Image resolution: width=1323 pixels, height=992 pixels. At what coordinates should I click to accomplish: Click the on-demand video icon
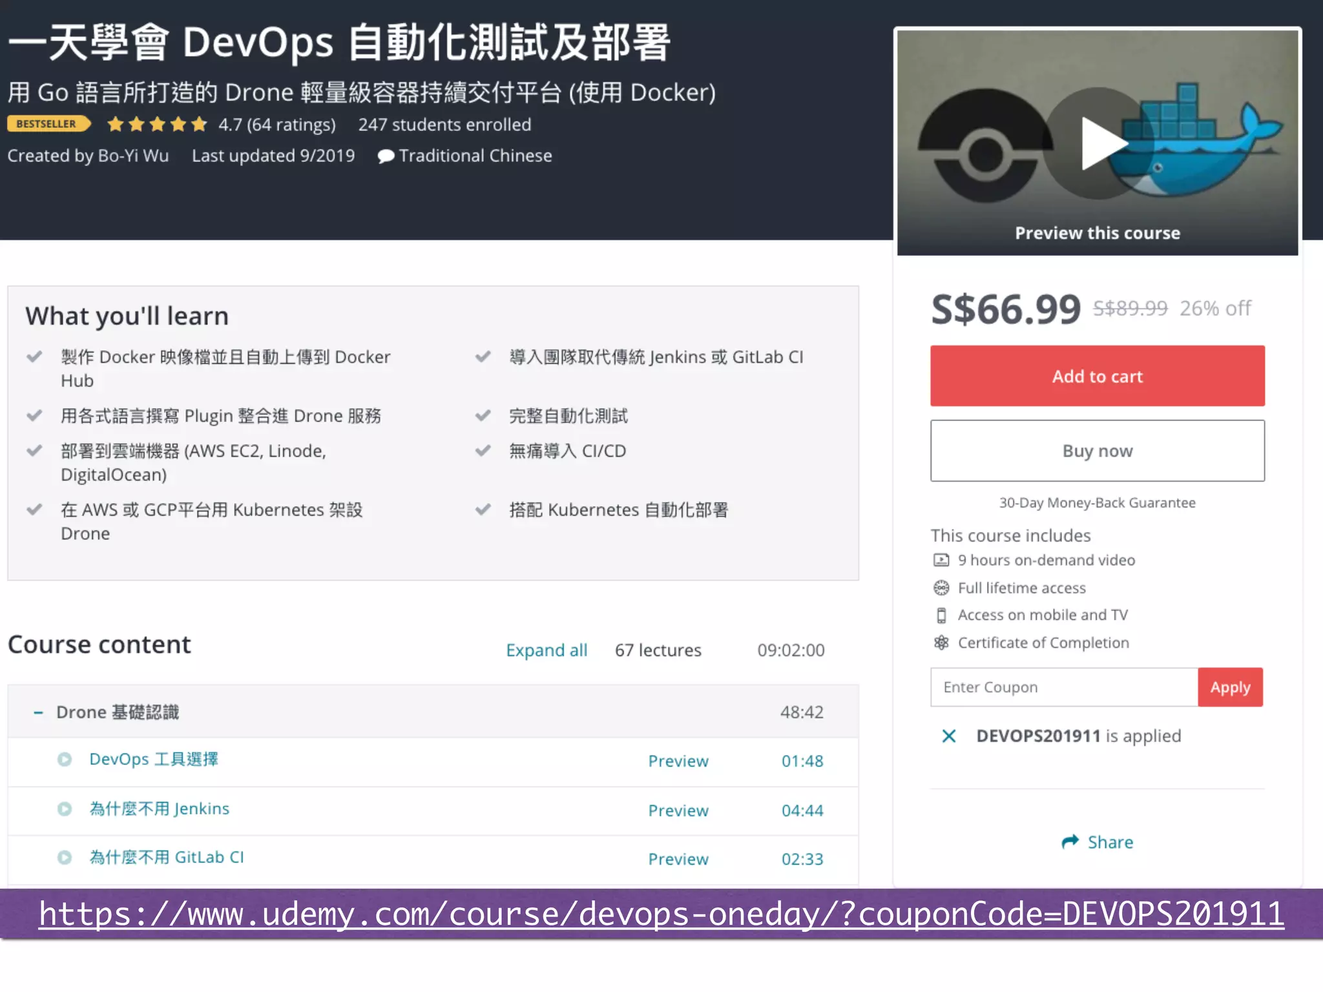pos(941,560)
